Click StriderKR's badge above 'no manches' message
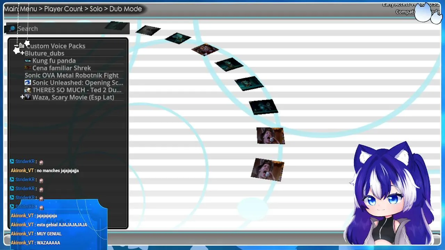This screenshot has width=445, height=250. [12, 161]
